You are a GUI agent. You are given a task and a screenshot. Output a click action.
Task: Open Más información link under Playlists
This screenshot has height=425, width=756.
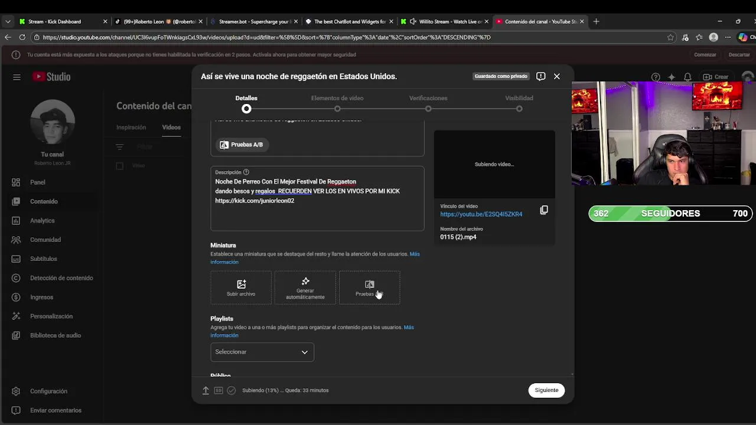tap(312, 331)
